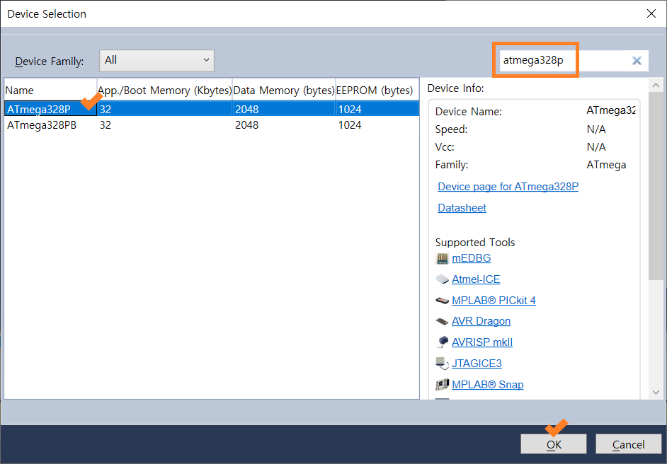Open the Device Family dropdown
Image resolution: width=667 pixels, height=464 pixels.
point(156,60)
